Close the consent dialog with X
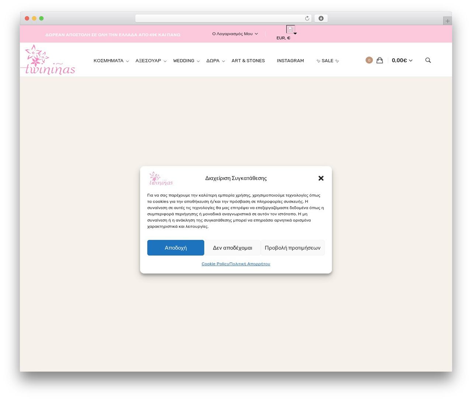472x400 pixels. pos(321,178)
